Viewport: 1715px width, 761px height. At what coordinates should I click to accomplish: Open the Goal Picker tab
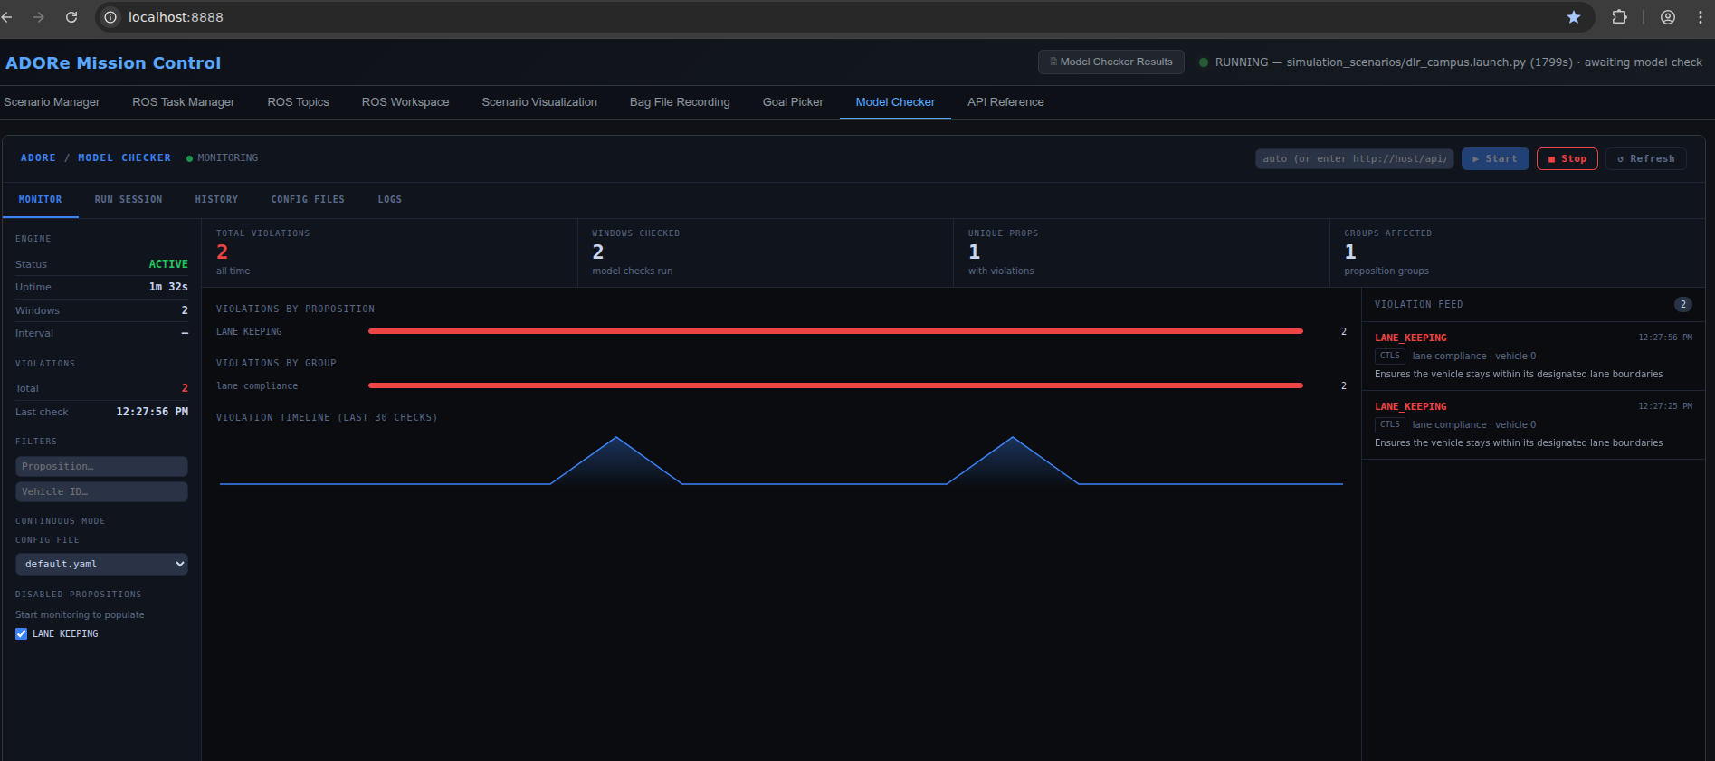click(x=793, y=102)
